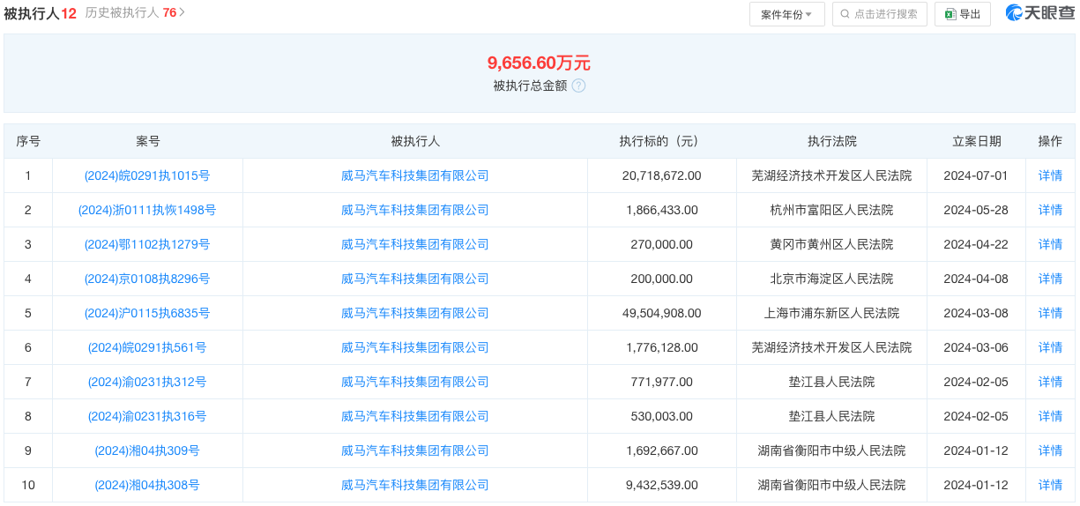The image size is (1080, 506).
Task: View 详情 for the 2024-03-08 case
Action: (x=1050, y=313)
